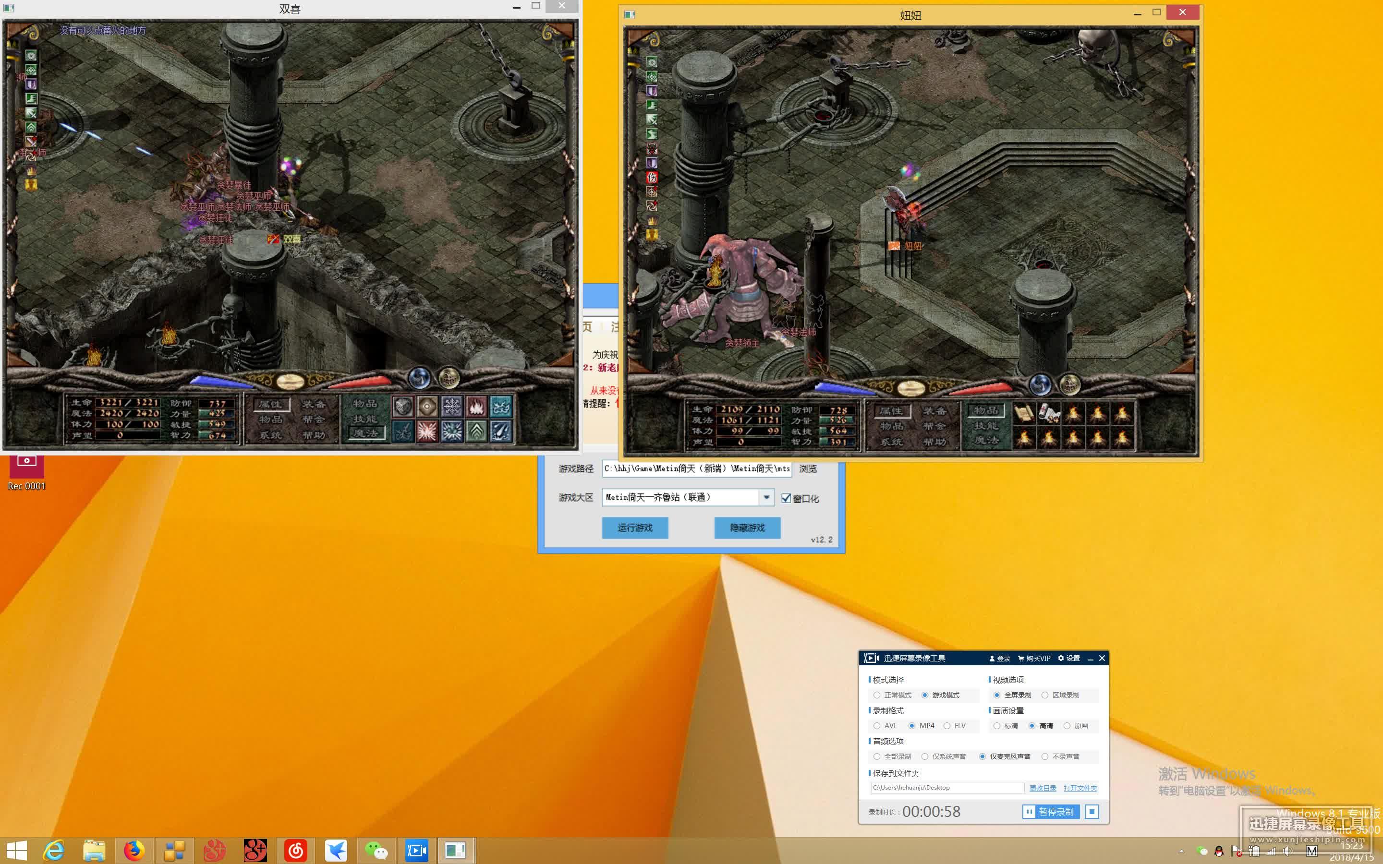Open Internet Explorer from the taskbar

54,851
